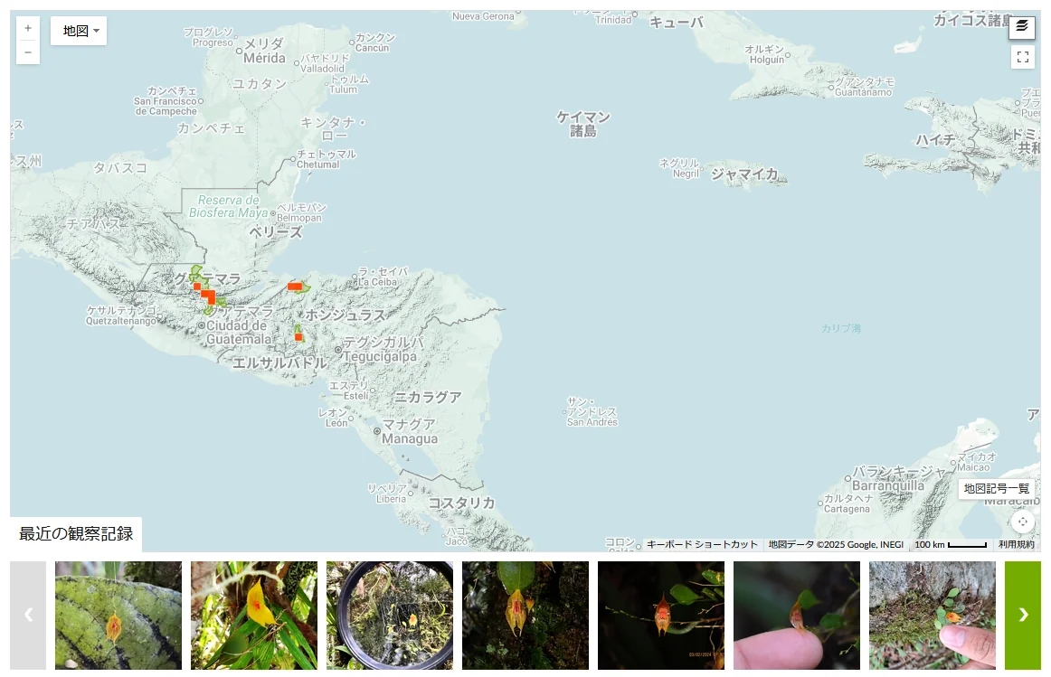Click red observation square near El Salvador border

click(298, 337)
